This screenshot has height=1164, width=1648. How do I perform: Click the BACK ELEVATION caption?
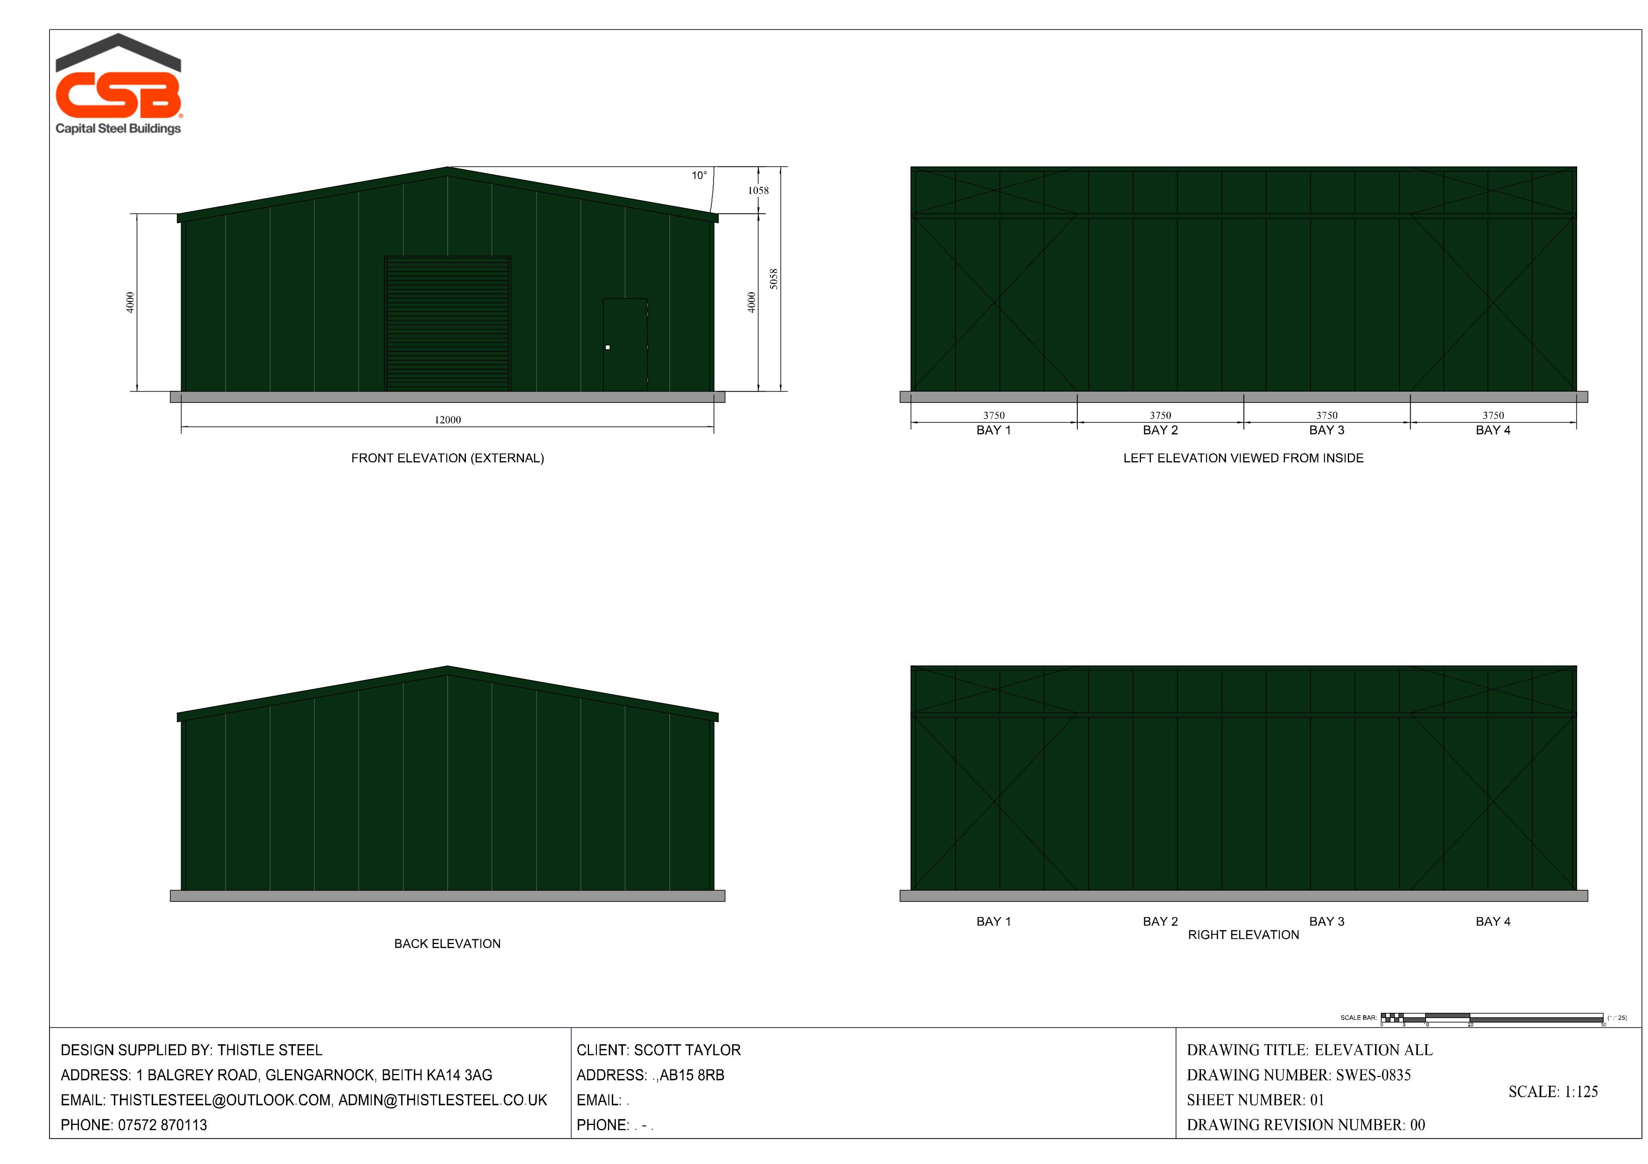(447, 944)
